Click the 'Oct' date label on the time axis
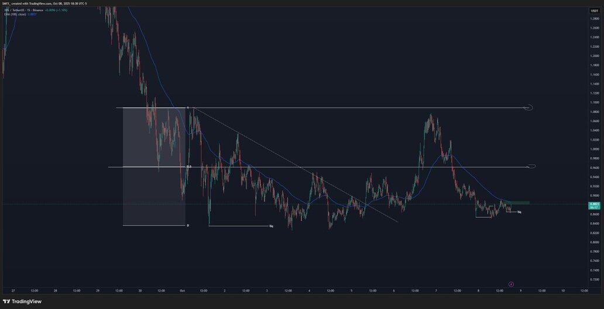Viewport: 604px width, 309px height. tap(182, 290)
